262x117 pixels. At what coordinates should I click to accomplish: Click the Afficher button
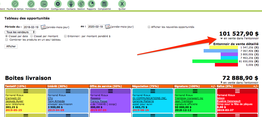point(11,46)
